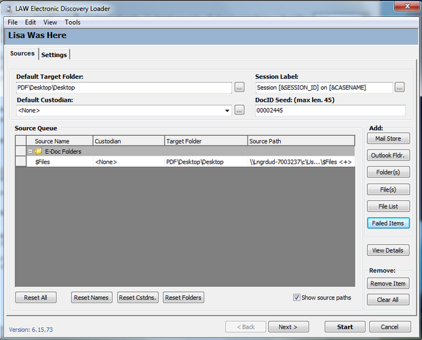Screen dimensions: 422x340
Task: Open the Edit menu
Action: [x=31, y=22]
